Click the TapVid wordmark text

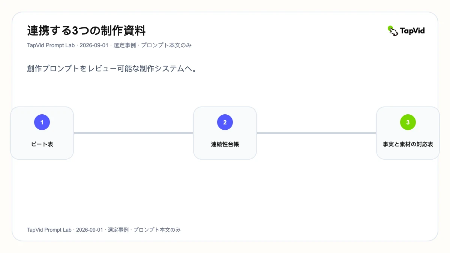coord(412,31)
